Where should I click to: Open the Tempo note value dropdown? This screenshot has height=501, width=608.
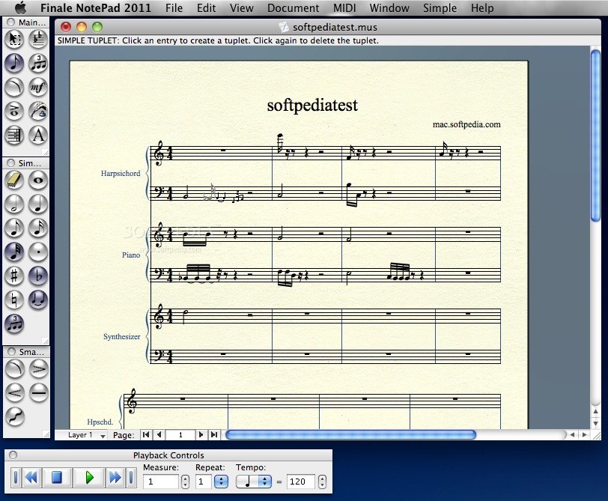pos(253,482)
